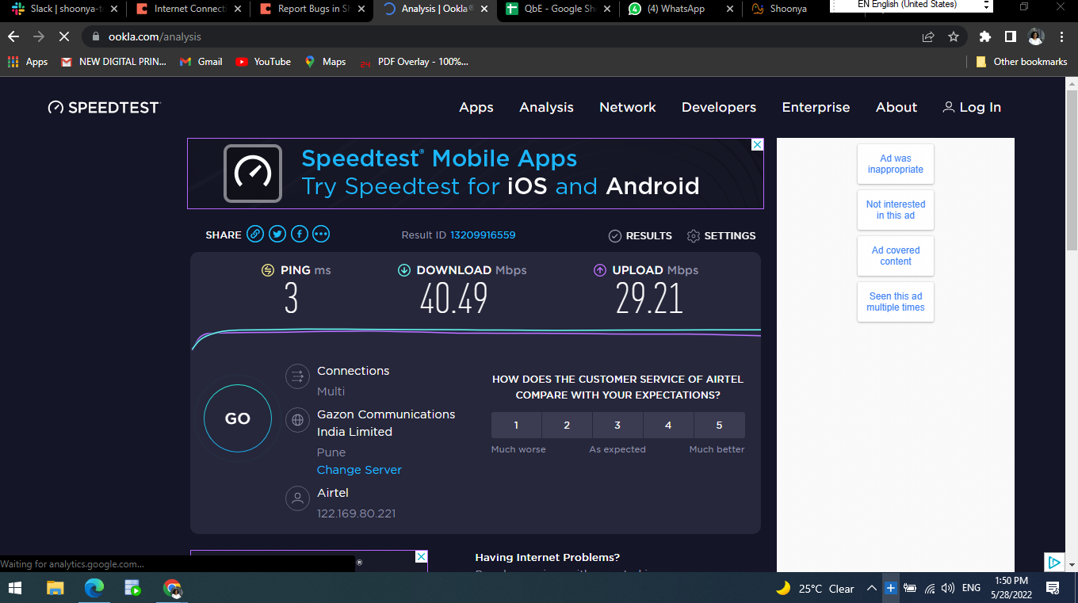1078x603 pixels.
Task: View past Results via checkmark icon
Action: [x=640, y=235]
